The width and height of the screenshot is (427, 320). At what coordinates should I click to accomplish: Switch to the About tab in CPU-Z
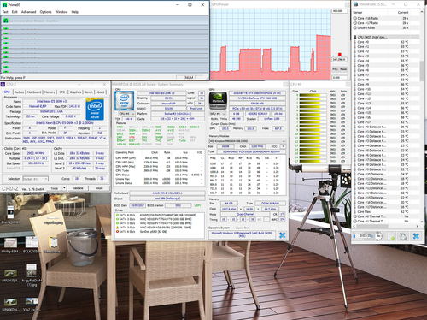tap(100, 92)
